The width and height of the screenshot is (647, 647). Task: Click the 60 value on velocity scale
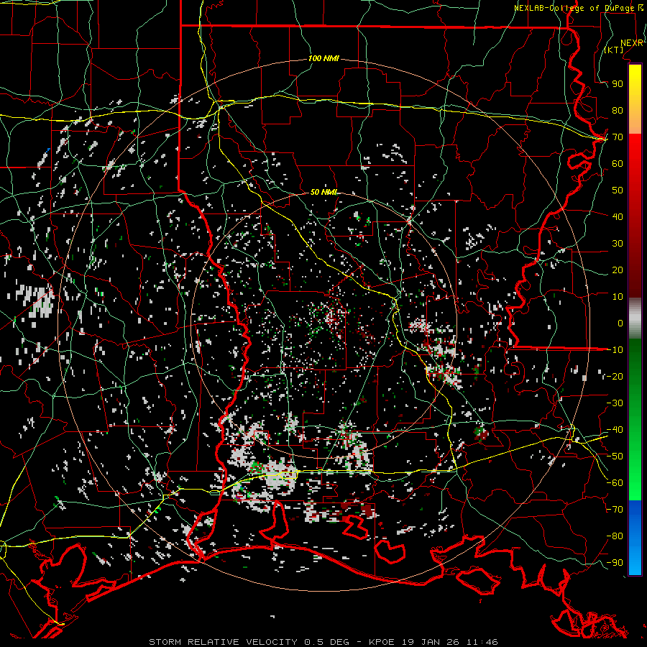coord(618,164)
